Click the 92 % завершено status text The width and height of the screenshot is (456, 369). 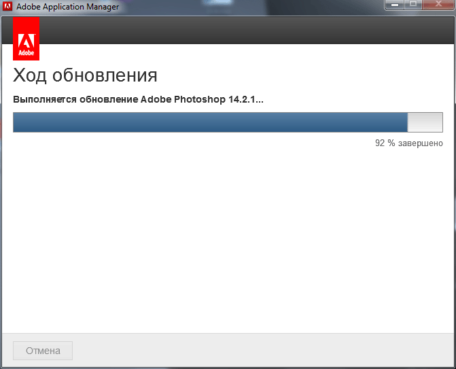pos(409,143)
